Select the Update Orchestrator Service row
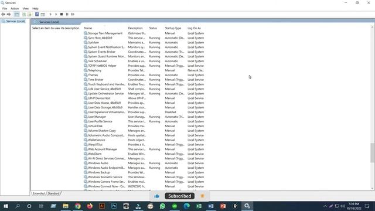 pyautogui.click(x=144, y=94)
